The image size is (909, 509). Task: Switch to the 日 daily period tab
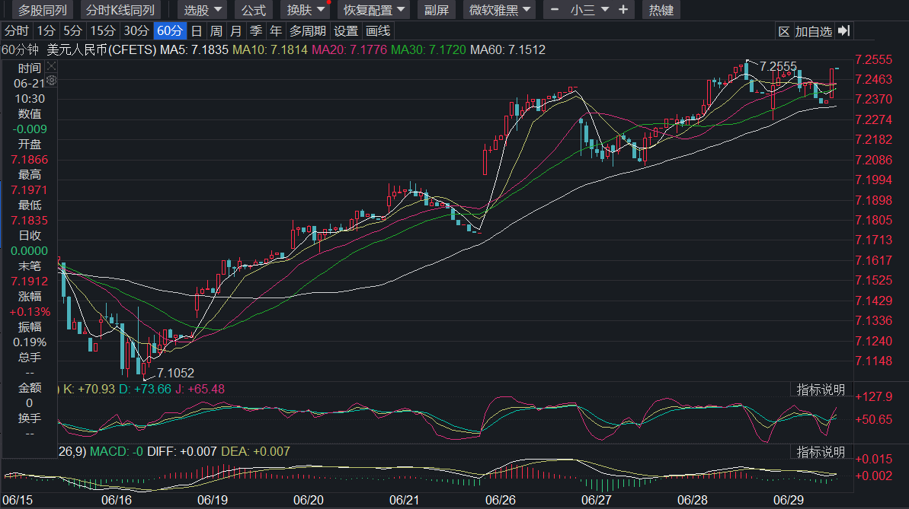[x=197, y=30]
